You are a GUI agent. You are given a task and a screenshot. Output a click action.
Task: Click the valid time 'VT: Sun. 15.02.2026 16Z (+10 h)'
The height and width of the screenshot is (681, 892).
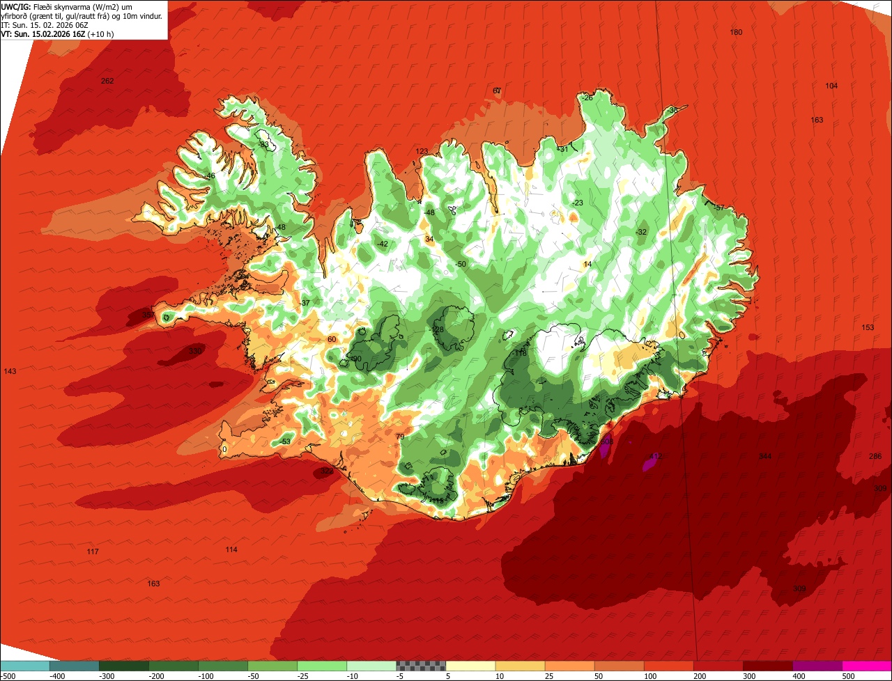(58, 33)
